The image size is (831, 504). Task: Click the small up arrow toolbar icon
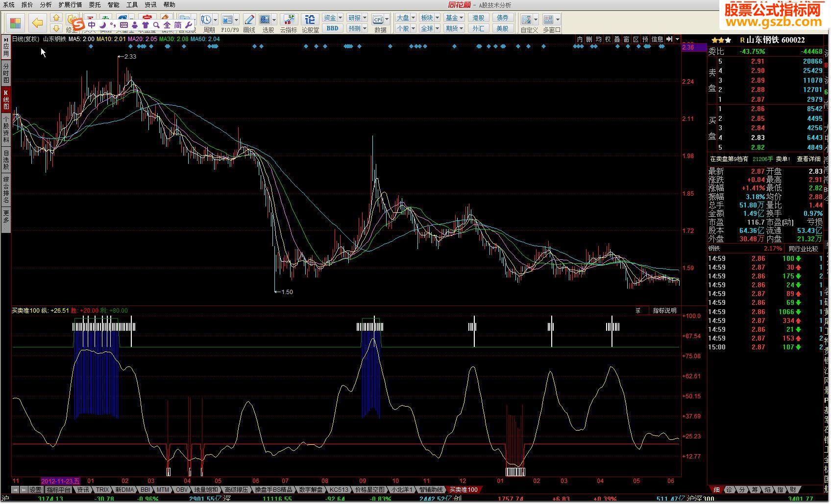tap(56, 18)
